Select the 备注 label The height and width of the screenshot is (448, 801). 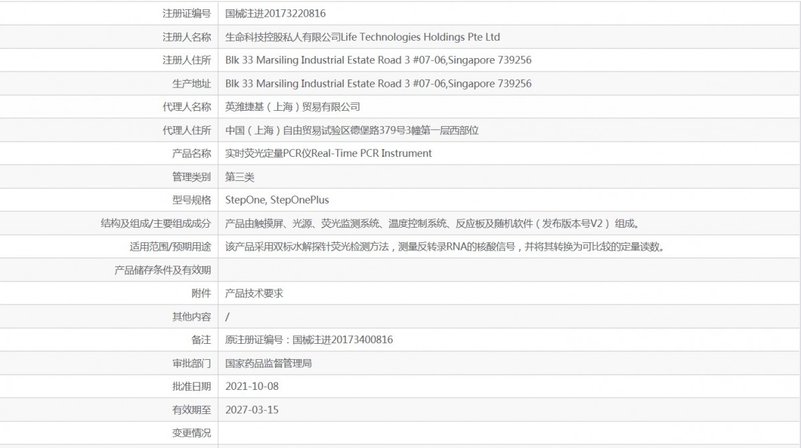point(201,340)
